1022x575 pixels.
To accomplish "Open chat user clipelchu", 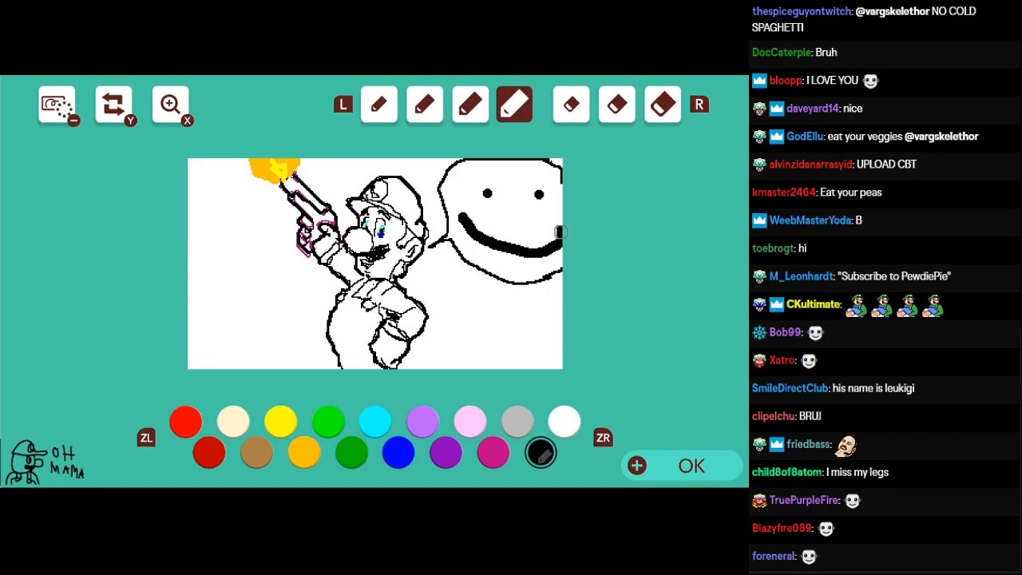I will click(x=774, y=416).
